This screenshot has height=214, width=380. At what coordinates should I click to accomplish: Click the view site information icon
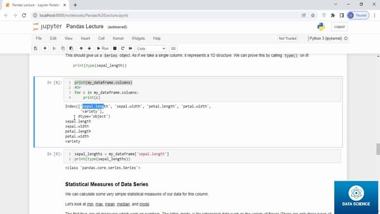pos(35,15)
